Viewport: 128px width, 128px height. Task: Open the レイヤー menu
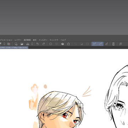tap(18, 40)
